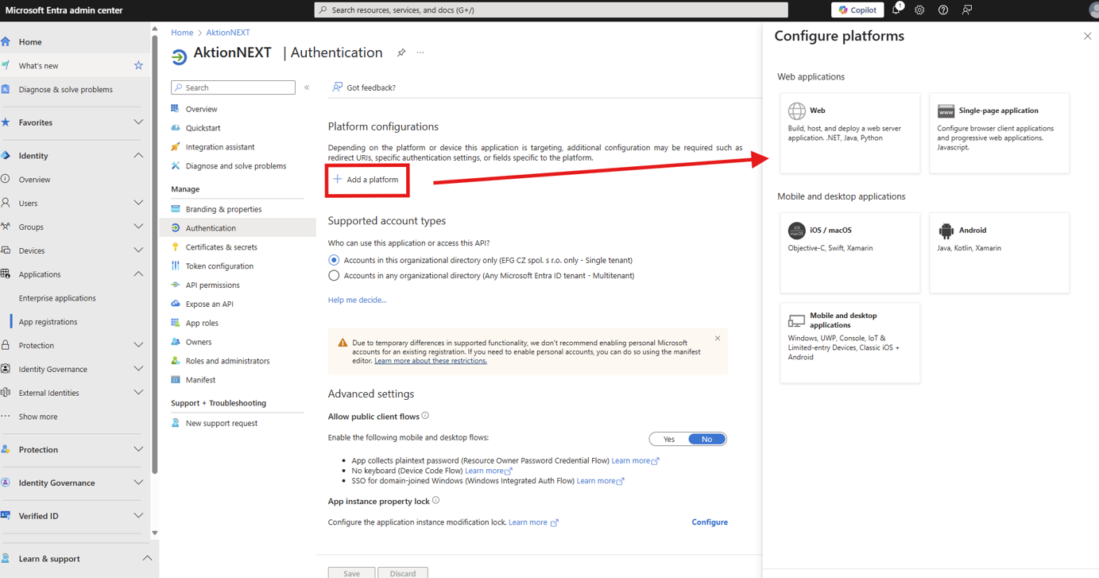Open Quickstart page

click(x=203, y=128)
